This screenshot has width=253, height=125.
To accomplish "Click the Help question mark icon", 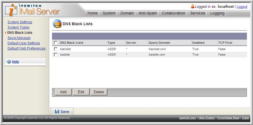I will coord(9,62).
